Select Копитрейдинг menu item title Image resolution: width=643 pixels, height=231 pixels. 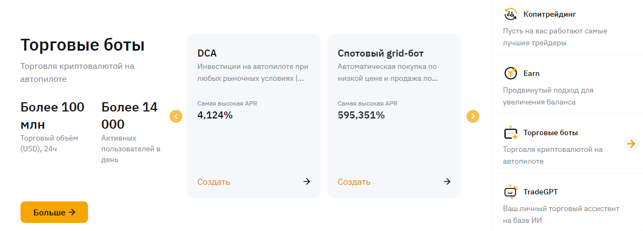[546, 14]
